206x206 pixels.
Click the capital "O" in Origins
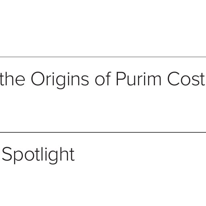pyautogui.click(x=38, y=79)
